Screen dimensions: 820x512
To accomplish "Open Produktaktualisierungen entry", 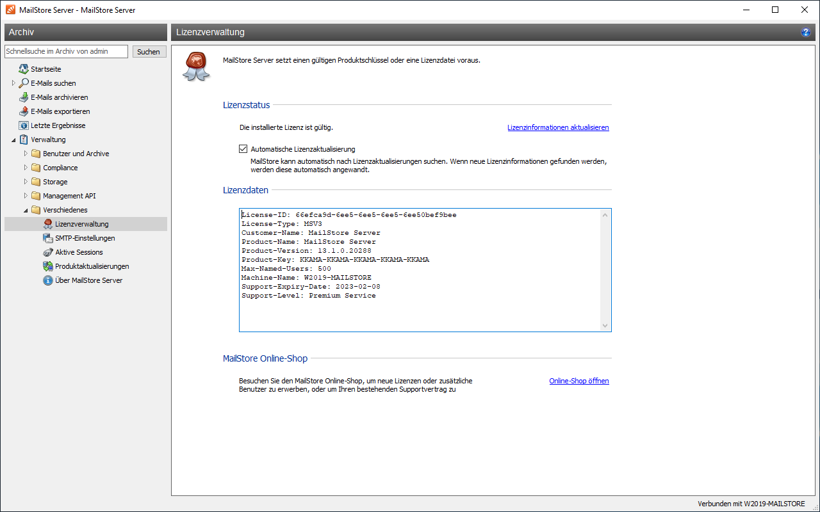I will (92, 266).
